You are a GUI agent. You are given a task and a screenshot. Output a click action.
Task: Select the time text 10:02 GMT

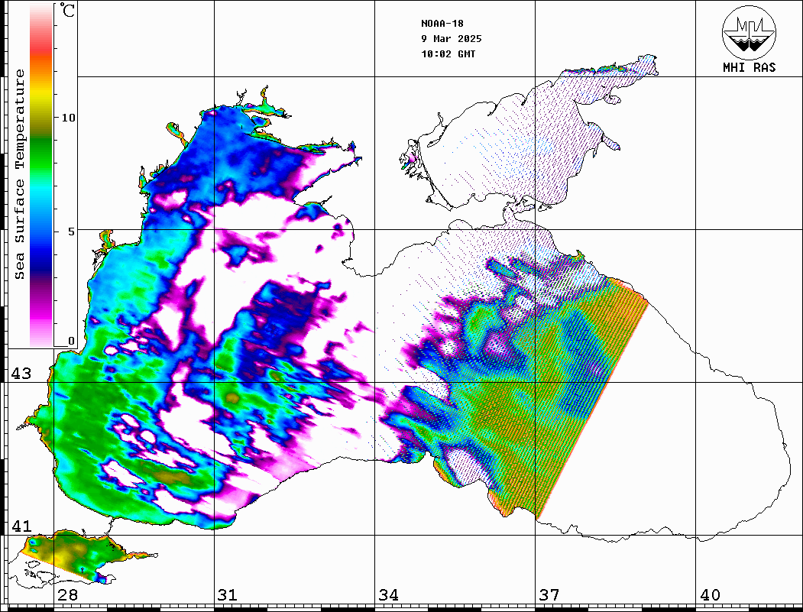(448, 54)
